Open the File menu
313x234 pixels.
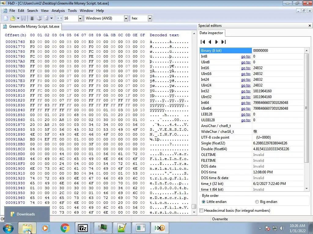[x=12, y=11]
